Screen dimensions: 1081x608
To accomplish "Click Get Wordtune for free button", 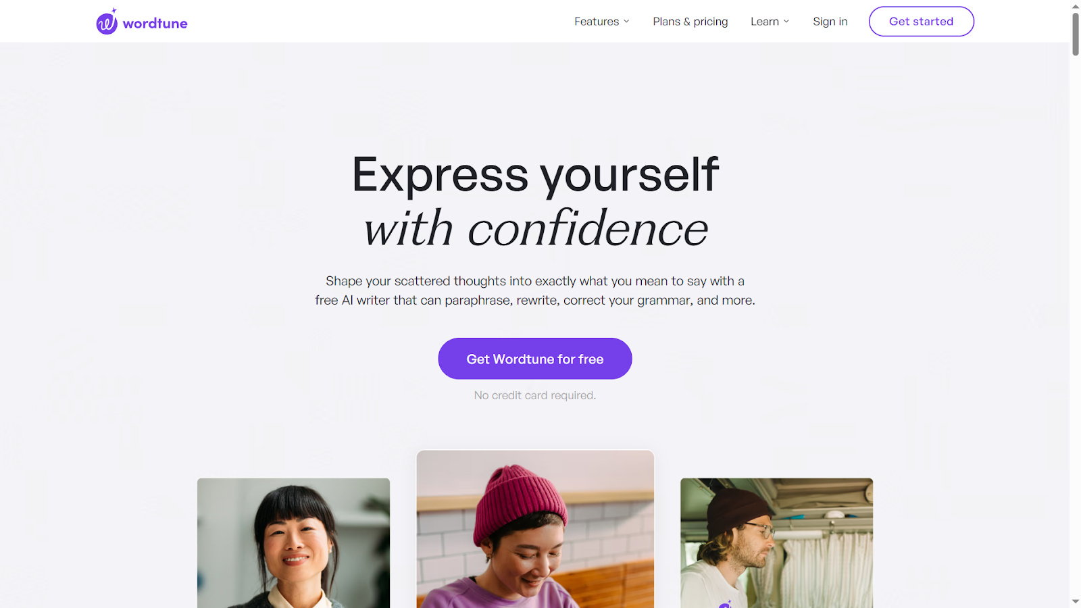I will coord(535,359).
